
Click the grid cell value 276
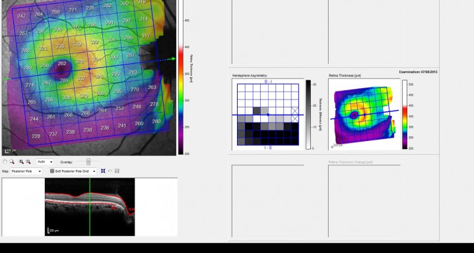coord(90,8)
